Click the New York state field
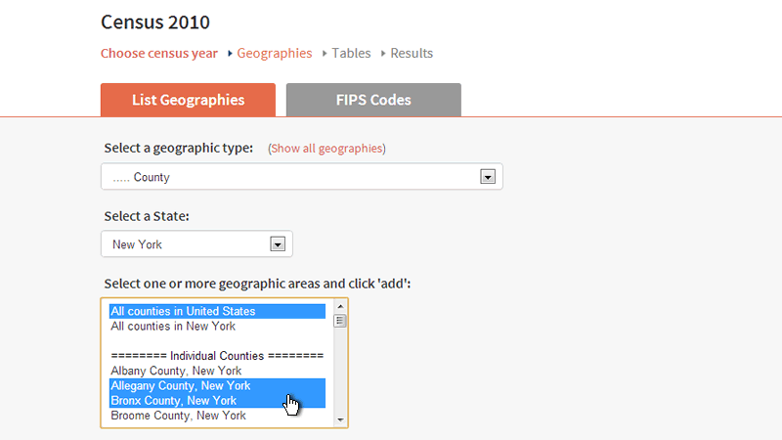This screenshot has height=440, width=782. point(196,243)
